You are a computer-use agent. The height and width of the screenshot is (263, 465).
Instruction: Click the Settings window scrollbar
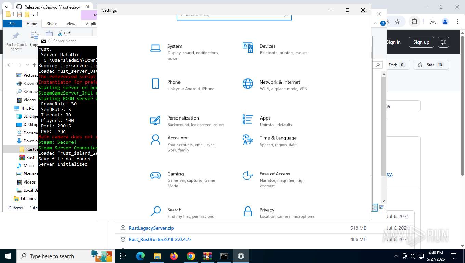click(369, 118)
